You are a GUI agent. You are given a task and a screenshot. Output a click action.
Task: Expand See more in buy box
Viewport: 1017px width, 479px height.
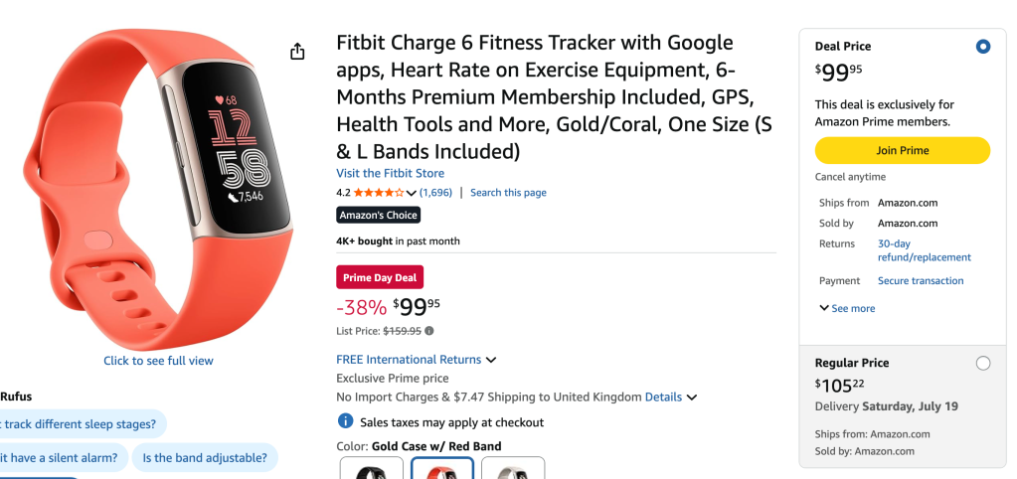[847, 309]
